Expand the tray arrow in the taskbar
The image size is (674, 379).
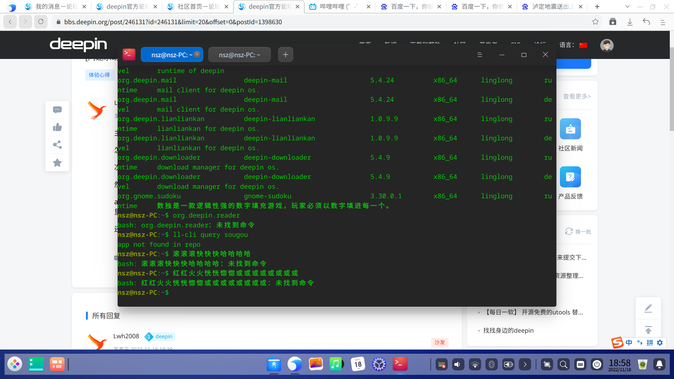point(525,365)
